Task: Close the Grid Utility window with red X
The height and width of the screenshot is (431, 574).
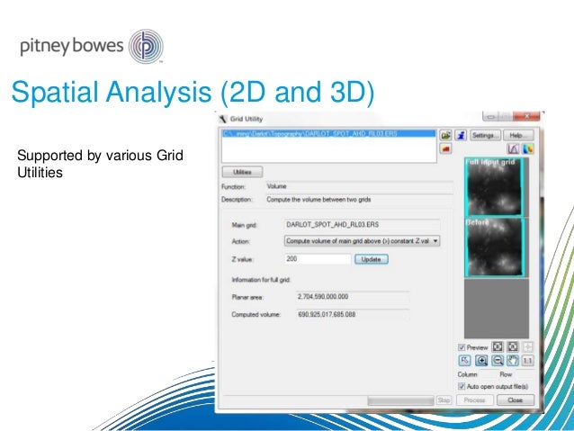Action: point(526,116)
